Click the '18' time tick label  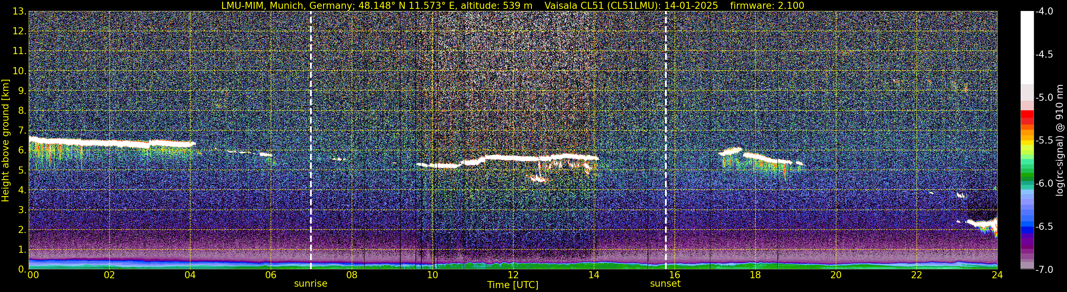[x=755, y=275]
